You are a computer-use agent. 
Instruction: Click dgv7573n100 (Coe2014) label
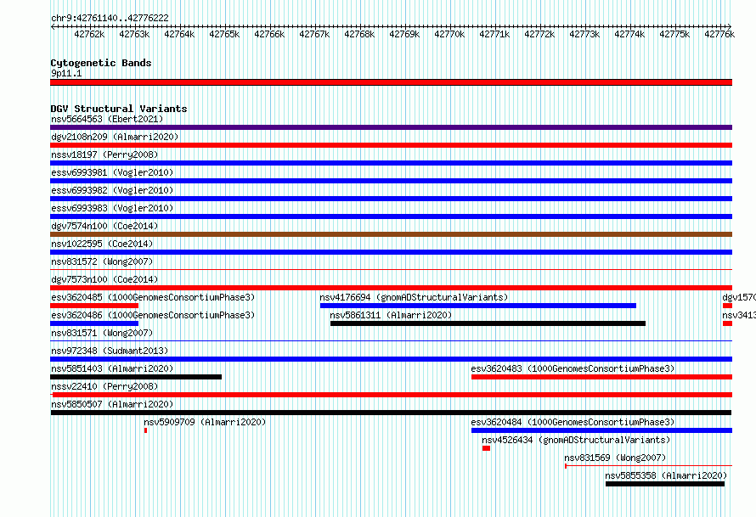tap(104, 279)
